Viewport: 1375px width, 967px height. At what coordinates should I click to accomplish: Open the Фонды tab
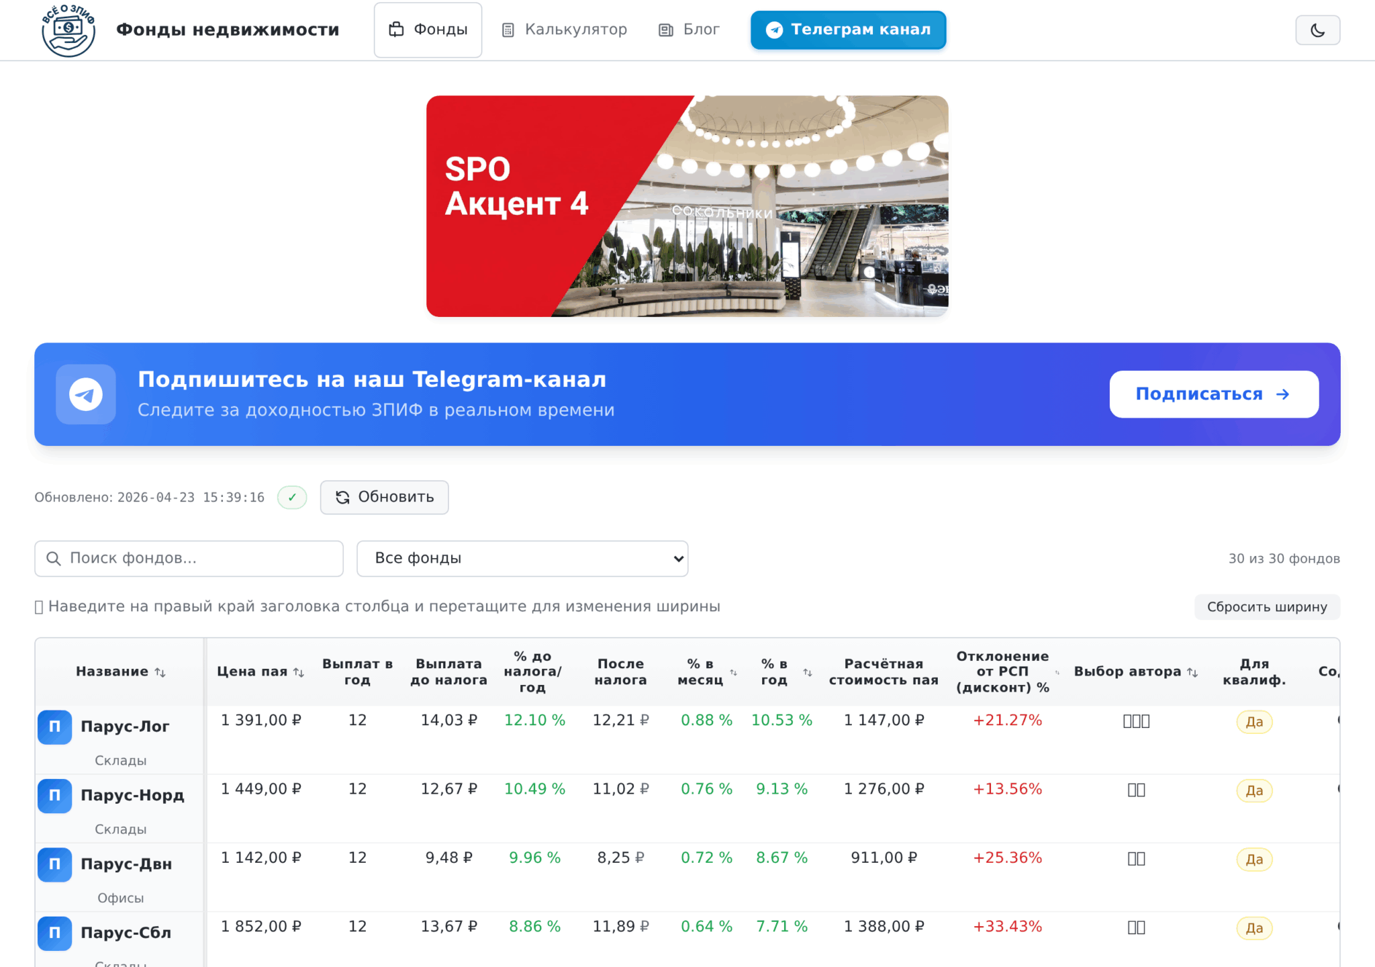[x=428, y=30]
